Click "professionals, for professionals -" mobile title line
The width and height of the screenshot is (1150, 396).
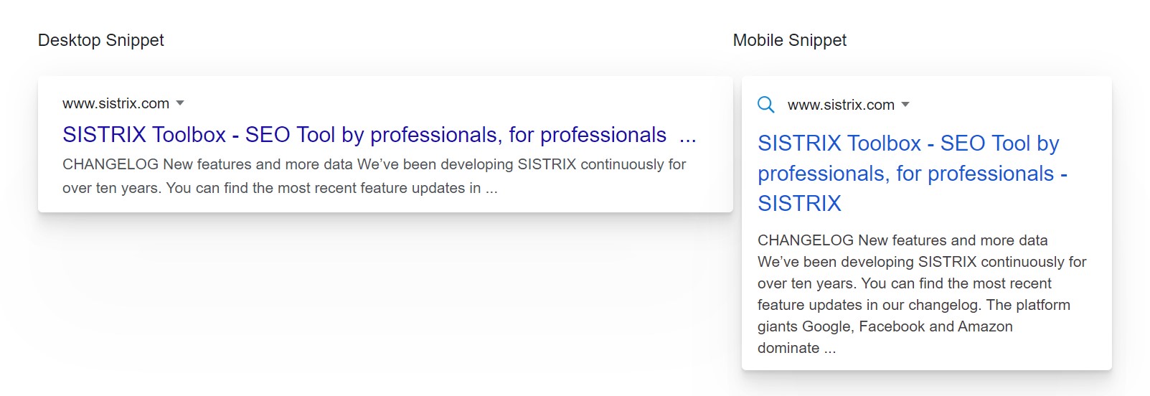pos(912,174)
